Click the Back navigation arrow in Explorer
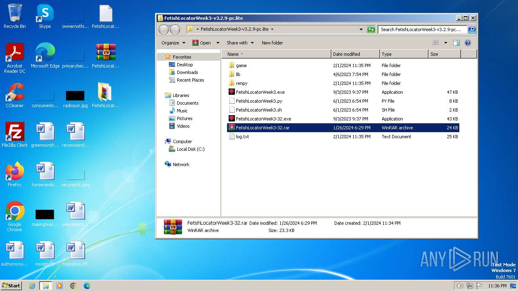Image resolution: width=518 pixels, height=291 pixels. point(164,30)
